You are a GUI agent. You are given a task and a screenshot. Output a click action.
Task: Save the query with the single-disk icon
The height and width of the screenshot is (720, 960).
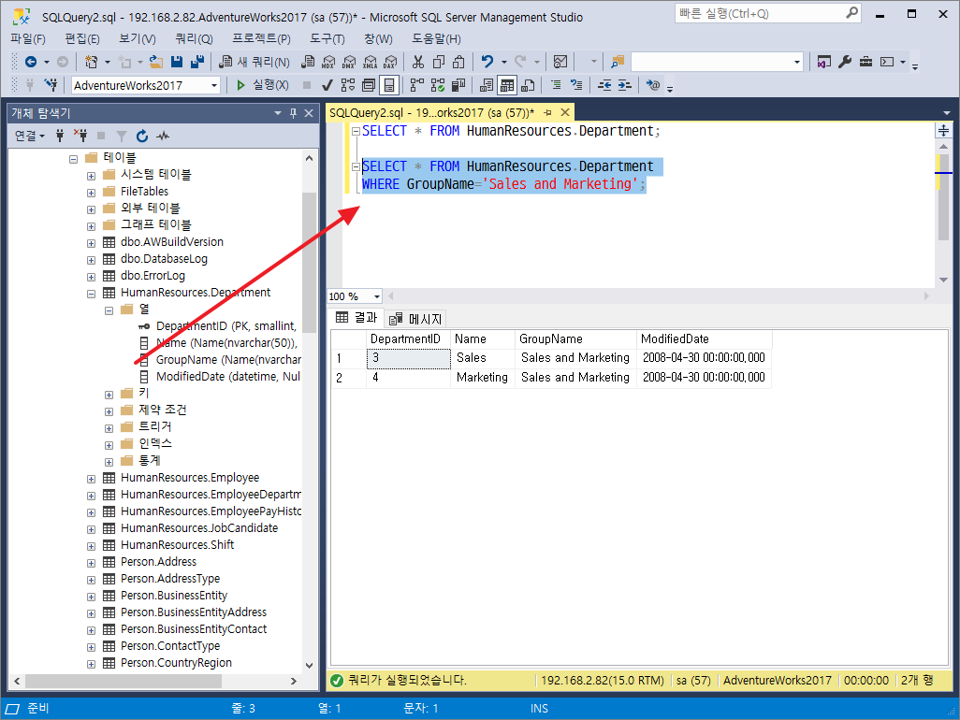tap(177, 62)
